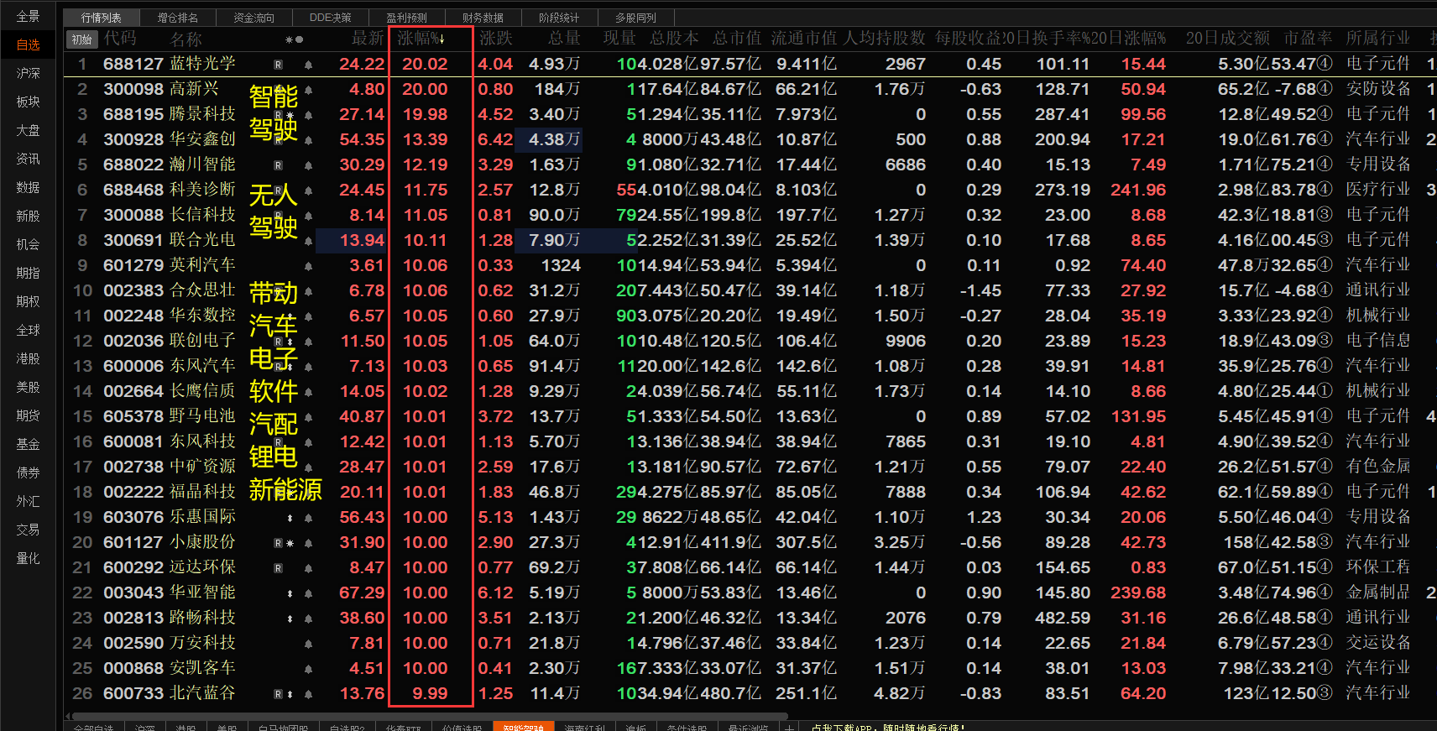The height and width of the screenshot is (731, 1437).
Task: Click the horizontal scrollbar under the table
Action: click(x=430, y=716)
